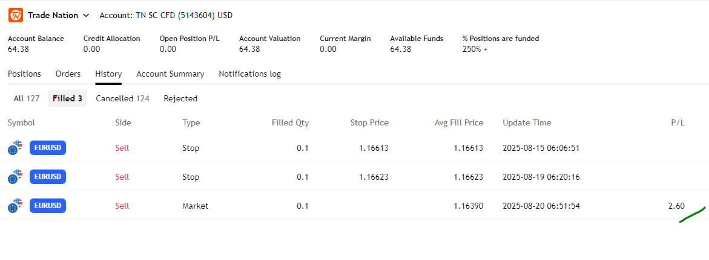Switch to the Positions tab
The height and width of the screenshot is (260, 709).
pos(24,74)
